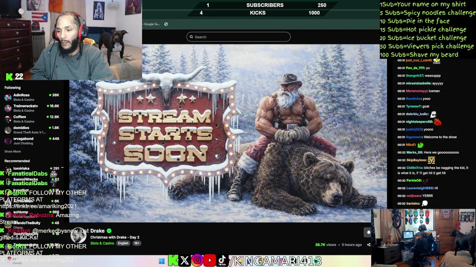Open domidios channel name in sidebar
This screenshot has width=476, height=267.
tap(21, 128)
